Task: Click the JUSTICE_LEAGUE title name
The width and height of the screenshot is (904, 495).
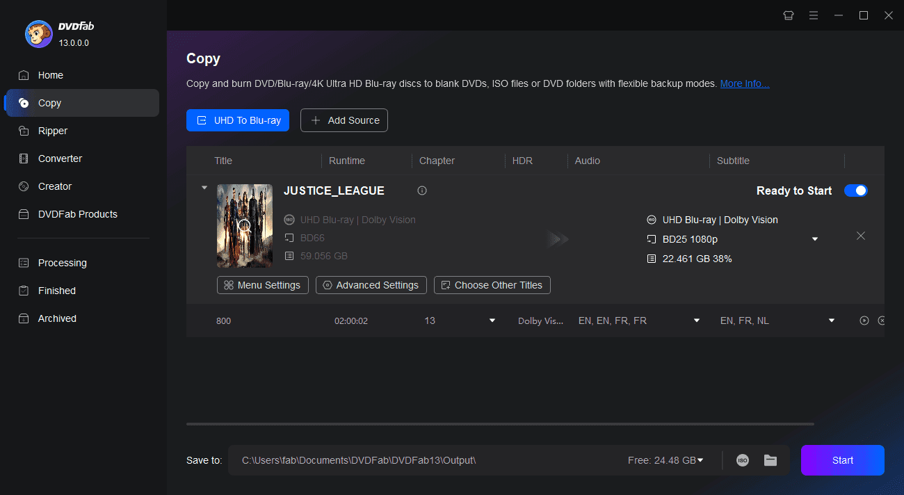Action: [x=334, y=190]
